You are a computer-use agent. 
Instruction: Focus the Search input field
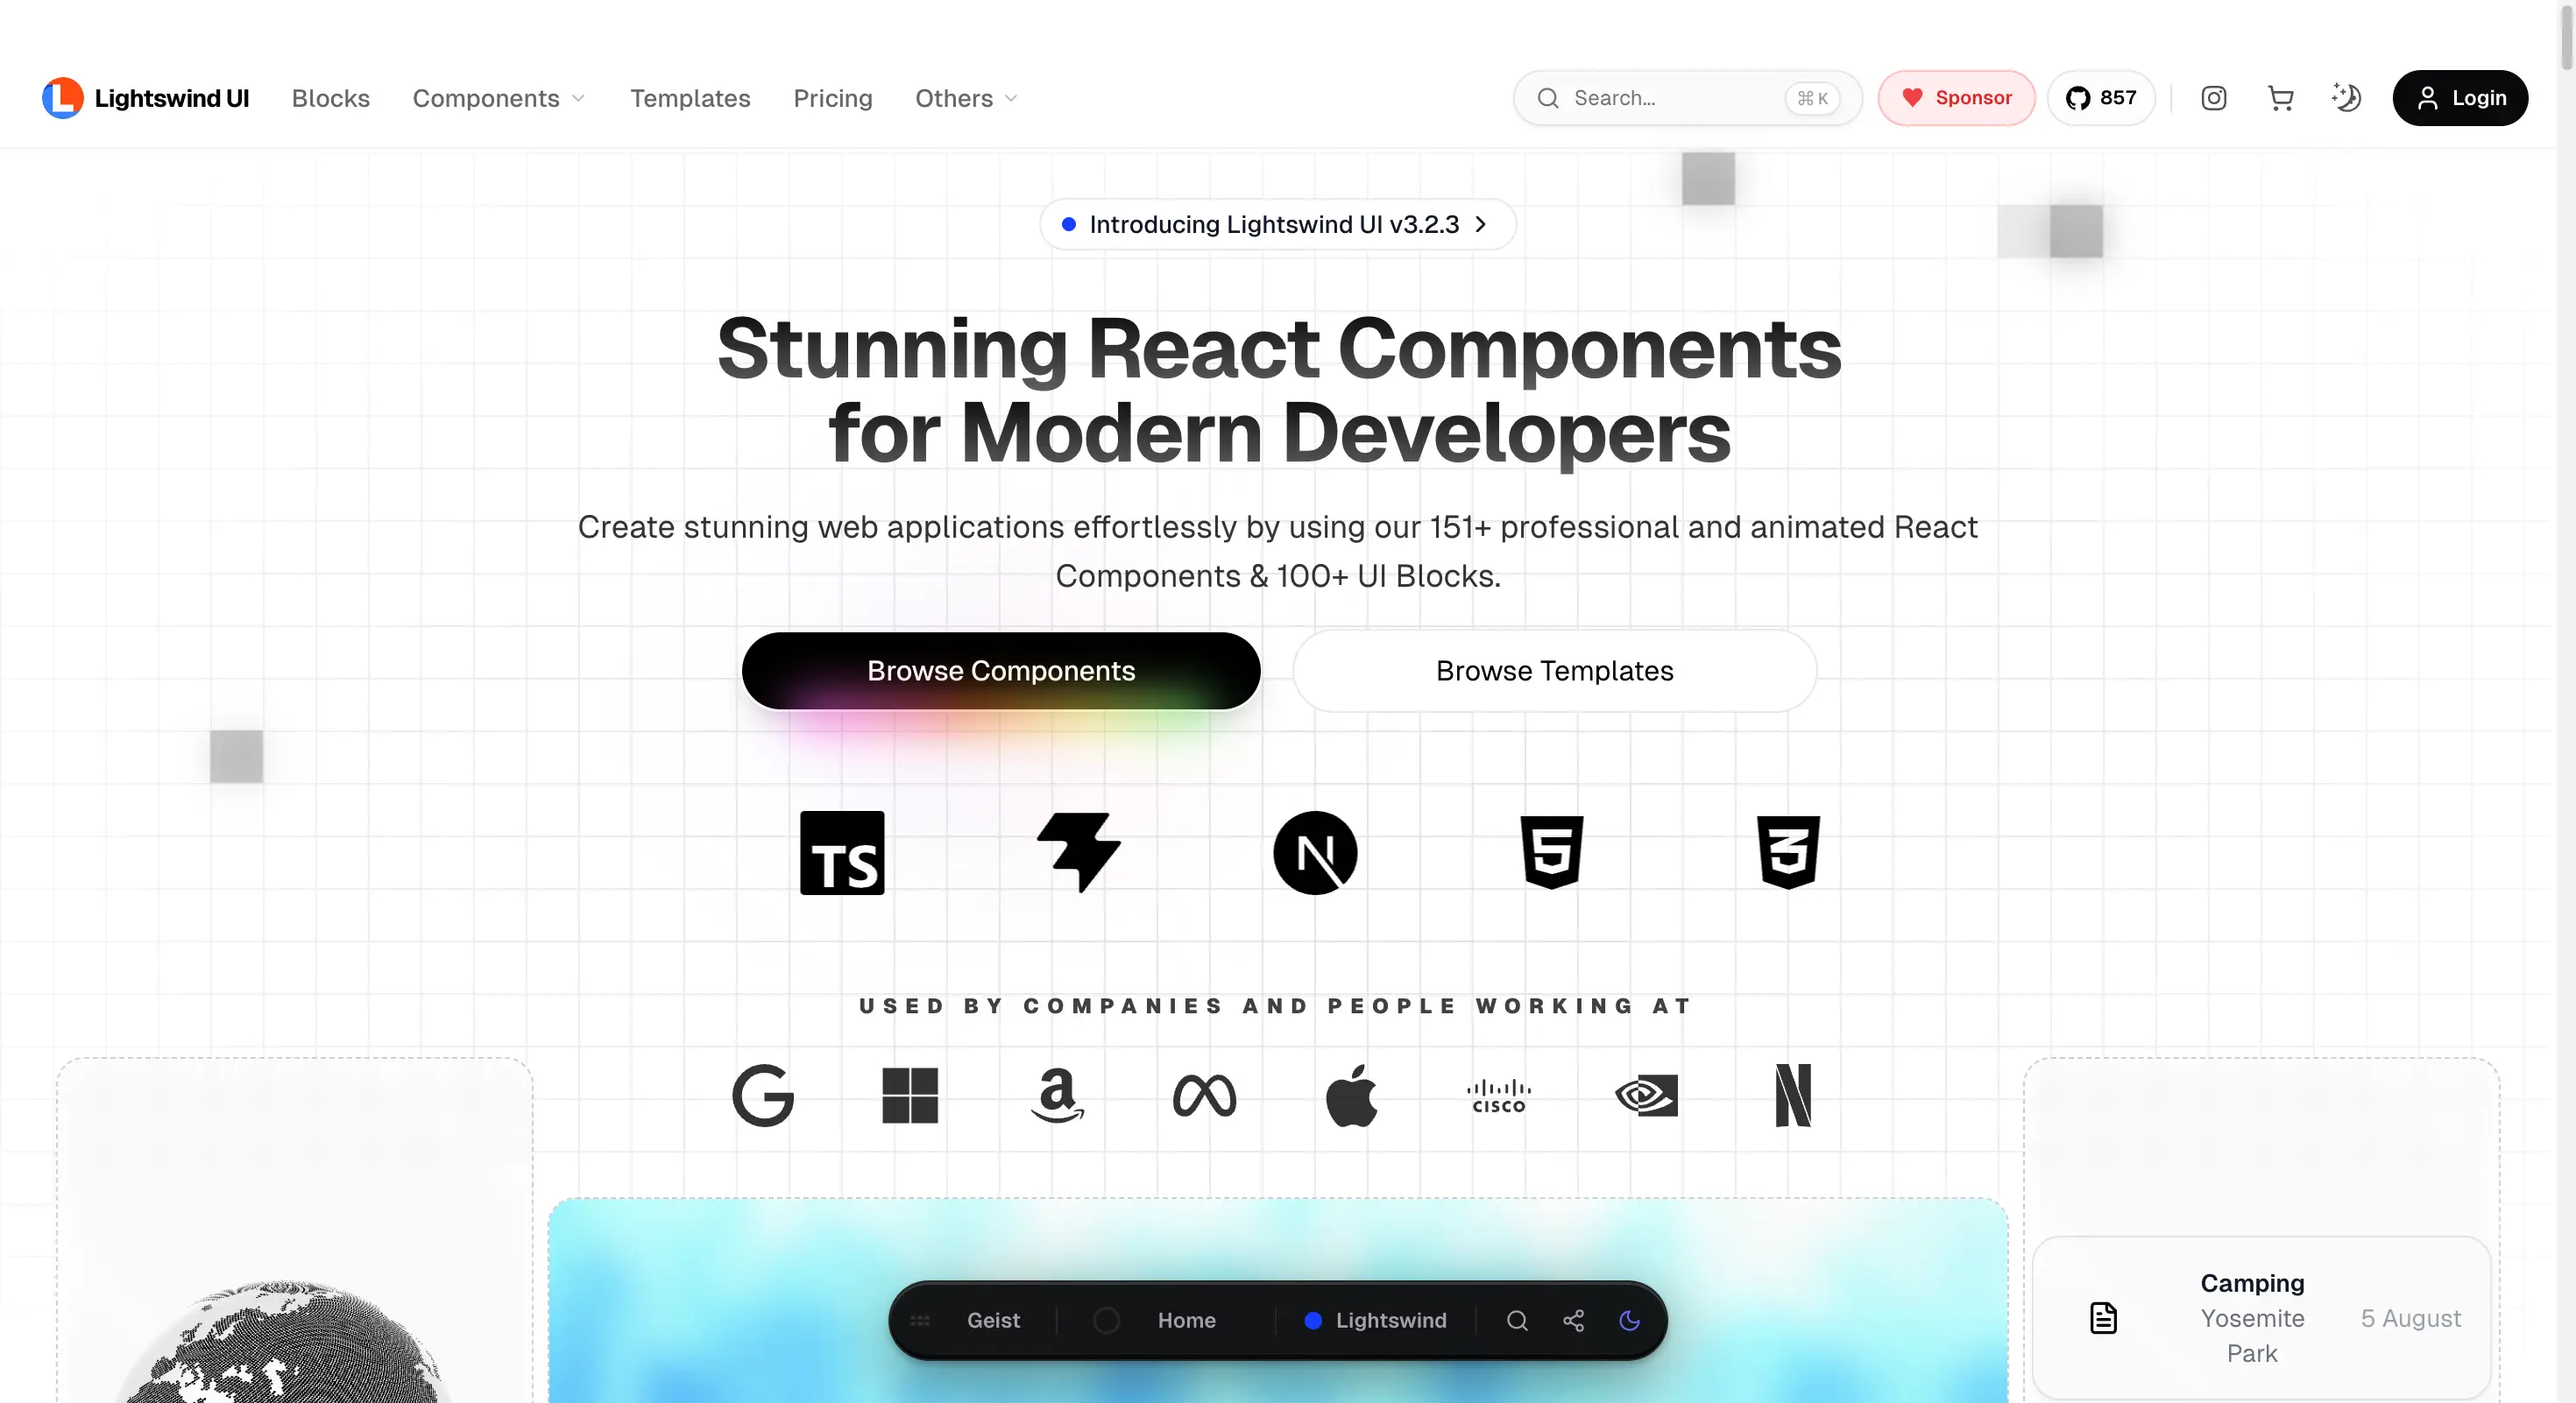pos(1687,98)
